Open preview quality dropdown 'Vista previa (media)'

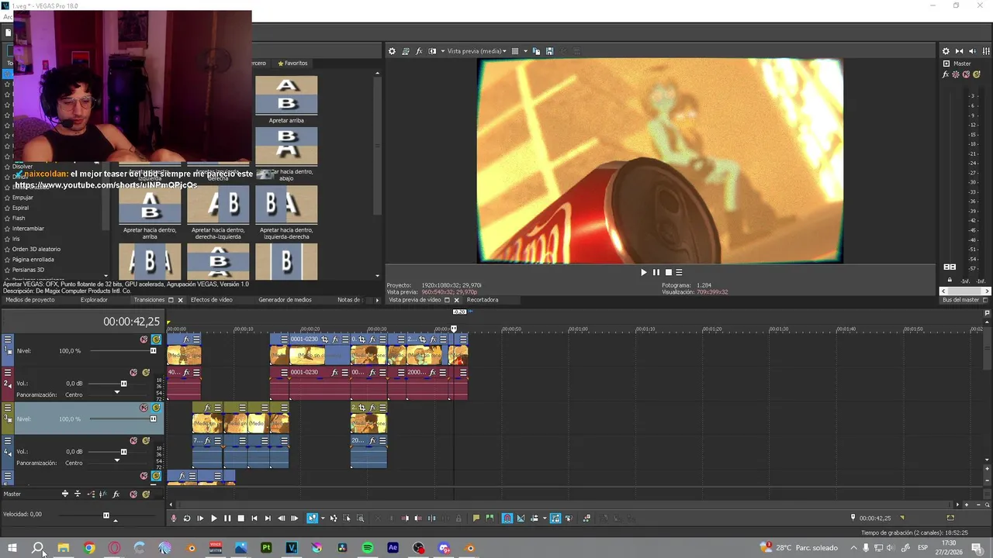[476, 51]
